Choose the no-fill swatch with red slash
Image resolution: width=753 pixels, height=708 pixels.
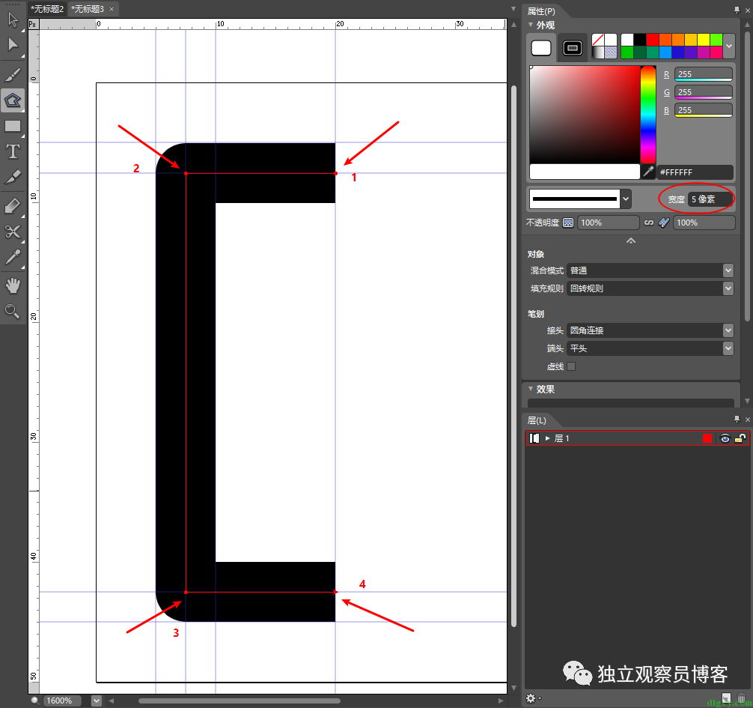coord(598,40)
